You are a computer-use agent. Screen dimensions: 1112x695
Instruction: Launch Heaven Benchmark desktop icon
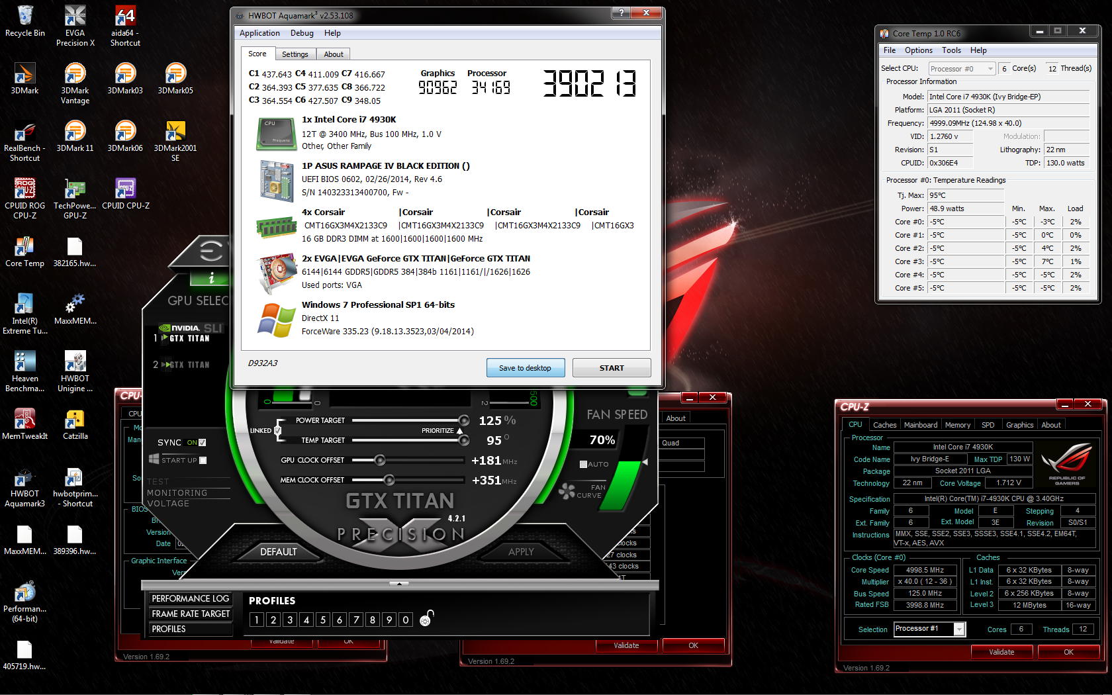[24, 371]
